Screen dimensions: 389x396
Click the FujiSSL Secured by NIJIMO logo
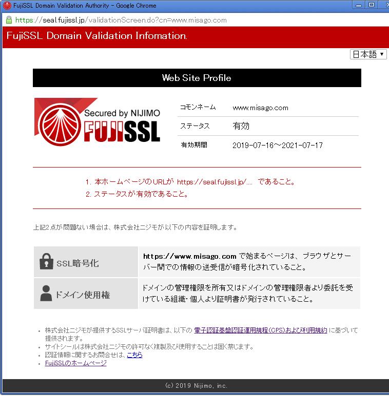coord(97,122)
